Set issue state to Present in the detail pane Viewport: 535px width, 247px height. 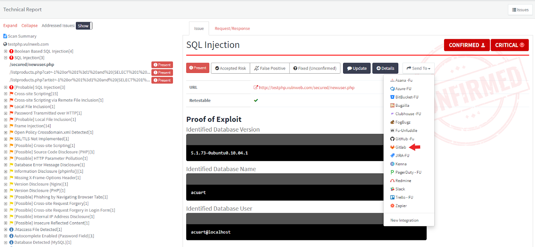[x=198, y=68]
